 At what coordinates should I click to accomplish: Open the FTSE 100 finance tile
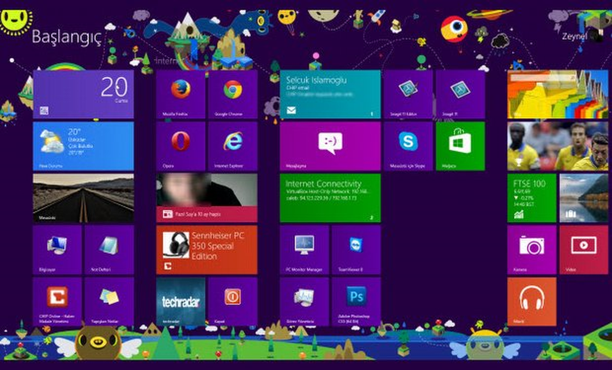click(531, 198)
